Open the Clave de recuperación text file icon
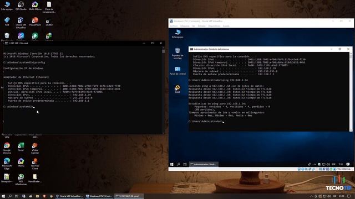 click(49, 7)
